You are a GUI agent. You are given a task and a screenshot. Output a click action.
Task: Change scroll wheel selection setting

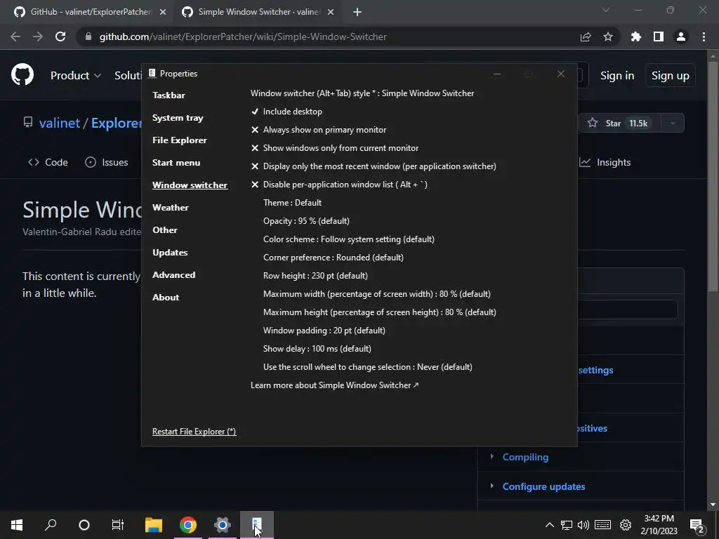(x=368, y=367)
